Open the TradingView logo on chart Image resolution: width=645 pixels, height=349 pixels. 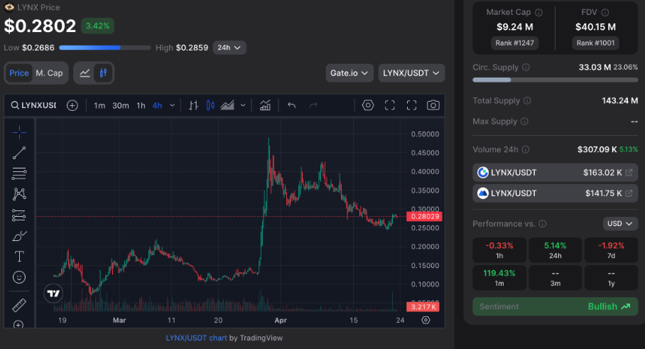53,294
